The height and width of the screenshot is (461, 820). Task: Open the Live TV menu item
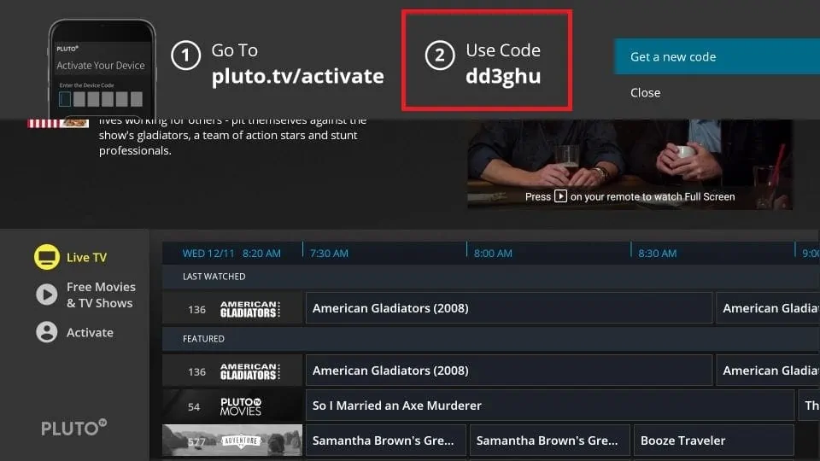[x=86, y=257]
